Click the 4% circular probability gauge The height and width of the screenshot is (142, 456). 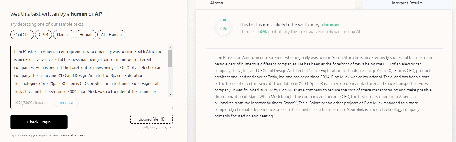tap(223, 28)
